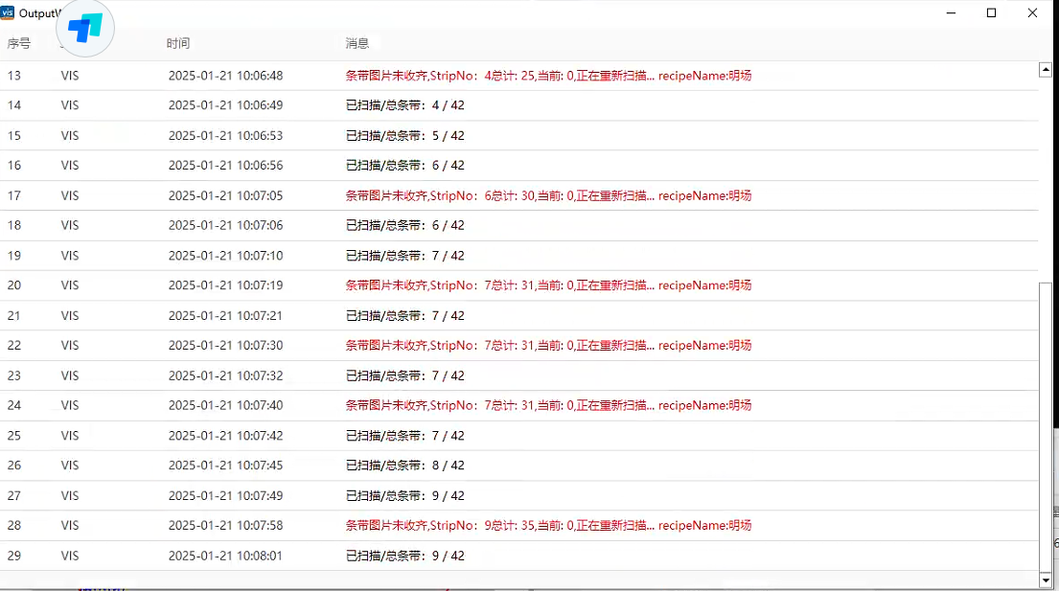Click timestamp 2025-01-21 10:07:42
Screen dimensions: 1059x591
225,436
